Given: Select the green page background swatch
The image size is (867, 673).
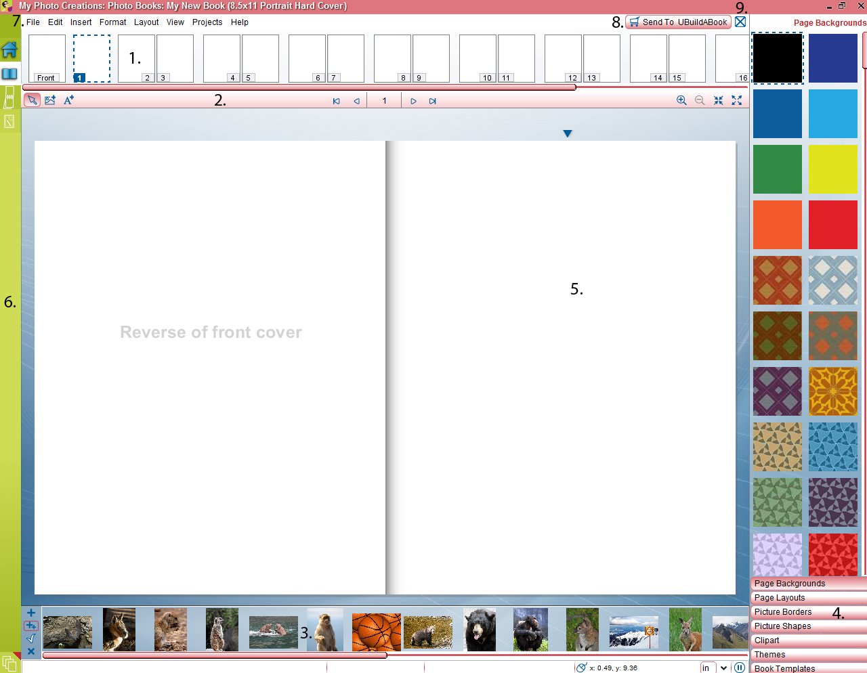Looking at the screenshot, I should tap(778, 169).
